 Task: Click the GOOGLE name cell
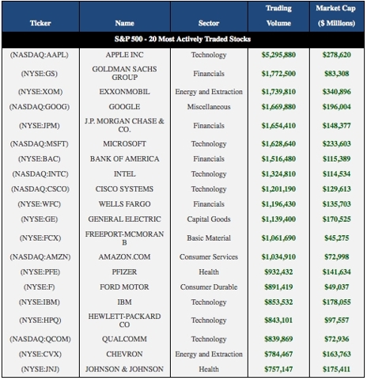click(124, 107)
